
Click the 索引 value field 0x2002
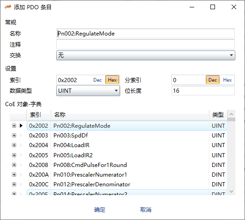pyautogui.click(x=74, y=80)
